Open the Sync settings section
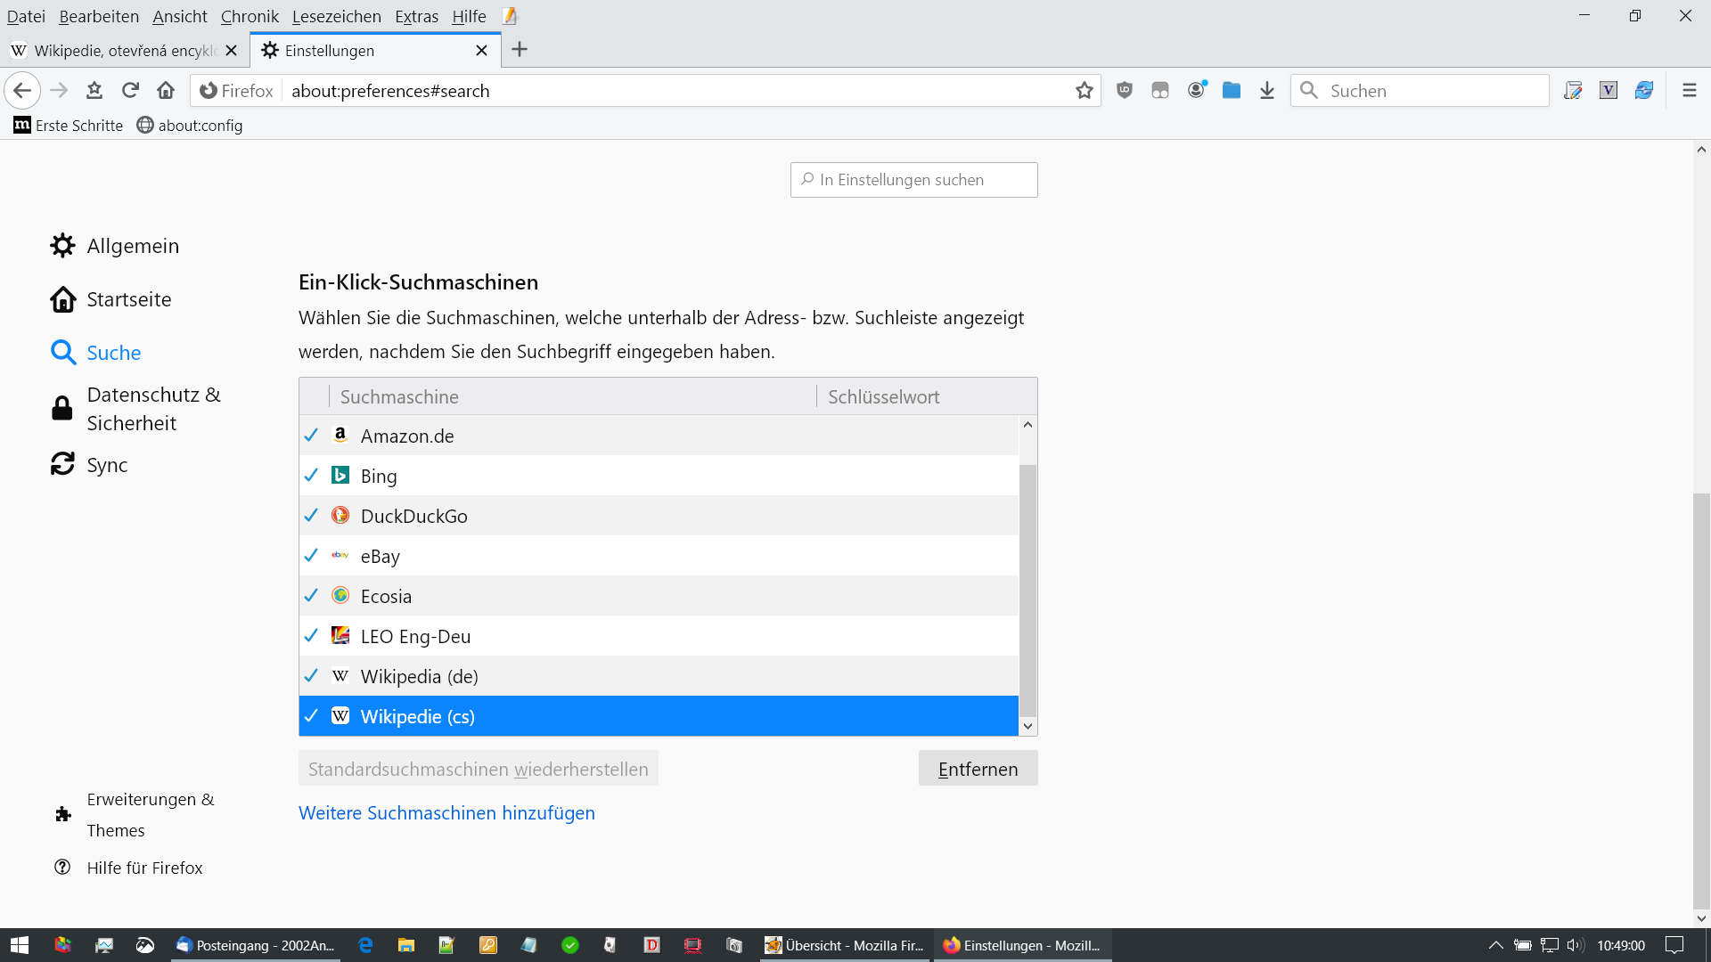The height and width of the screenshot is (962, 1711). point(107,465)
